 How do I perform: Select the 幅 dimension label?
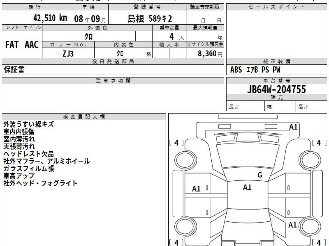pyautogui.click(x=270, y=107)
